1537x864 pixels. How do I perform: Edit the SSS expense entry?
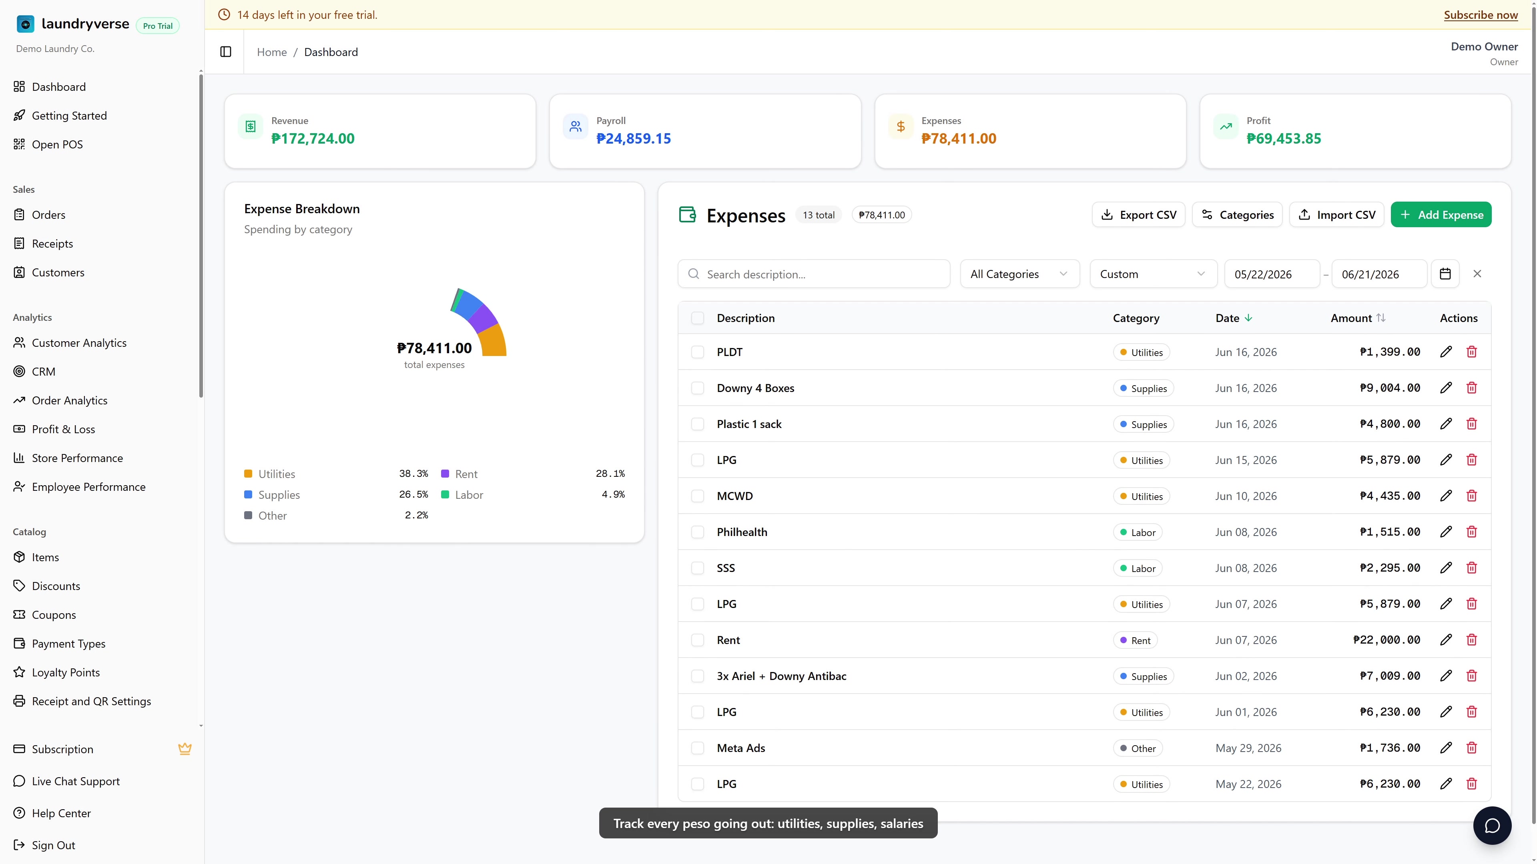coord(1446,568)
